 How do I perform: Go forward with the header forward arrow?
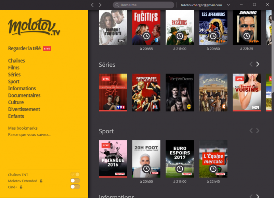[x=100, y=5]
